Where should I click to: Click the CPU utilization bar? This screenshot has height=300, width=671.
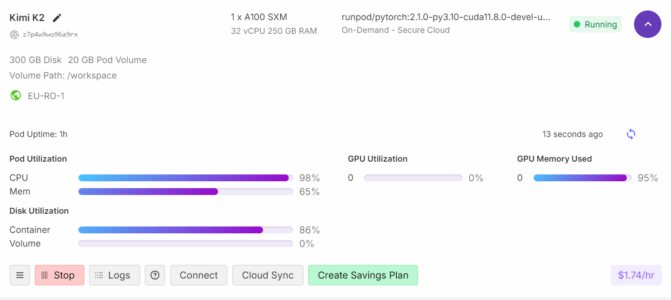coord(186,178)
